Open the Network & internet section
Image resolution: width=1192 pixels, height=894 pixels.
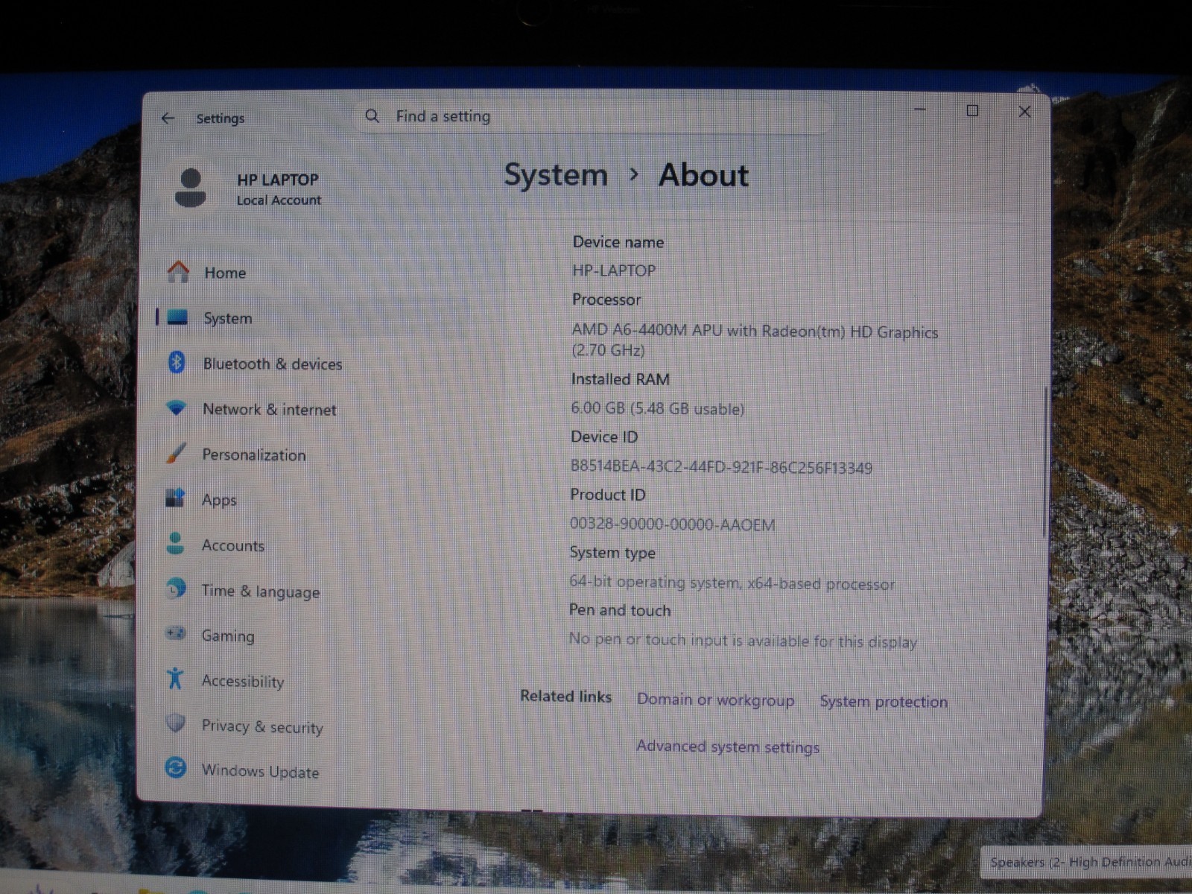tap(269, 410)
